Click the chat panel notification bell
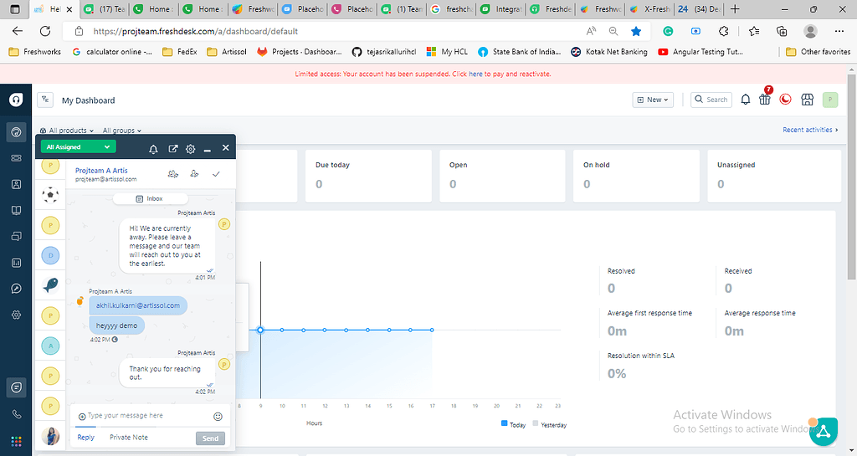Image resolution: width=857 pixels, height=456 pixels. pos(154,149)
